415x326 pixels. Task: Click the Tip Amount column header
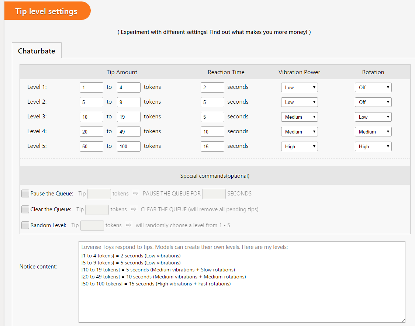(x=122, y=72)
